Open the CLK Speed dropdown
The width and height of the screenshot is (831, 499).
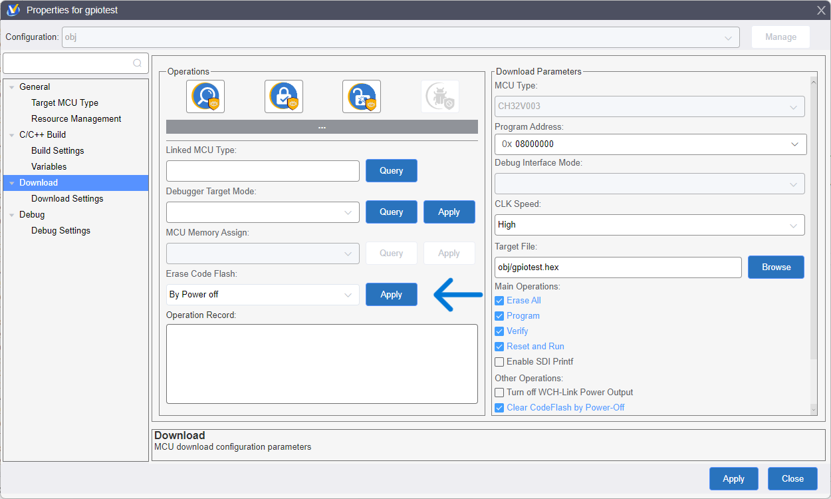click(650, 225)
